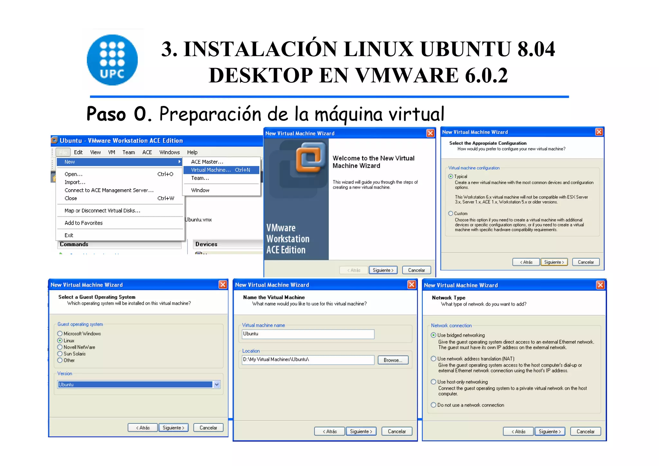659x466 pixels.
Task: Close the Guest Operating System wizard
Action: pos(223,284)
